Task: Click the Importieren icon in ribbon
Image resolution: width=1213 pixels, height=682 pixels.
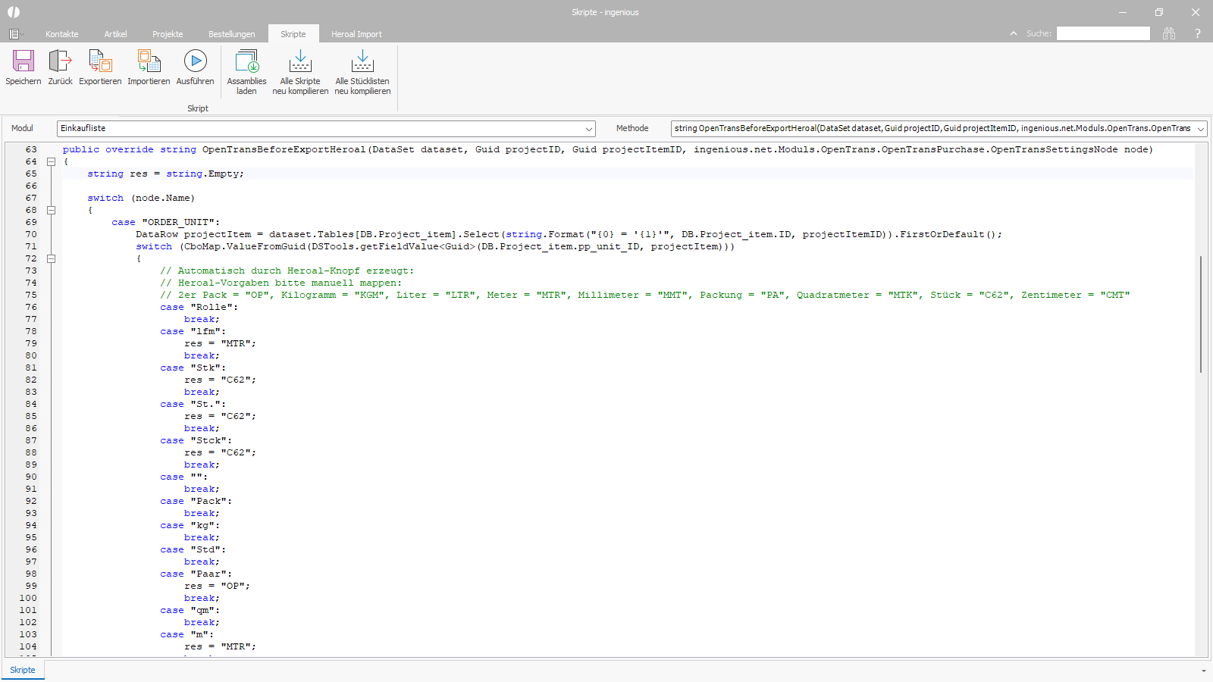Action: coord(149,61)
